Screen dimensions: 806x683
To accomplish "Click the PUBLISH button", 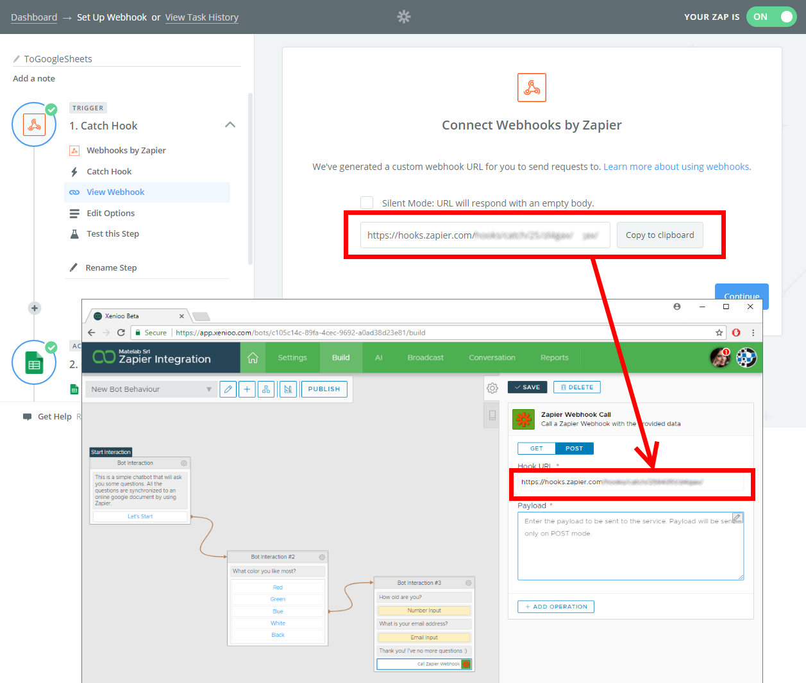I will pos(324,389).
